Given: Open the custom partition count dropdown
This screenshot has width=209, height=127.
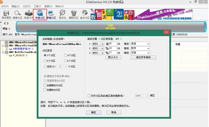Looking at the screenshot, I should point(63,66).
